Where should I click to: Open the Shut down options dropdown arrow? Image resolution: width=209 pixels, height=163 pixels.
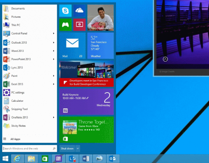coord(78,148)
